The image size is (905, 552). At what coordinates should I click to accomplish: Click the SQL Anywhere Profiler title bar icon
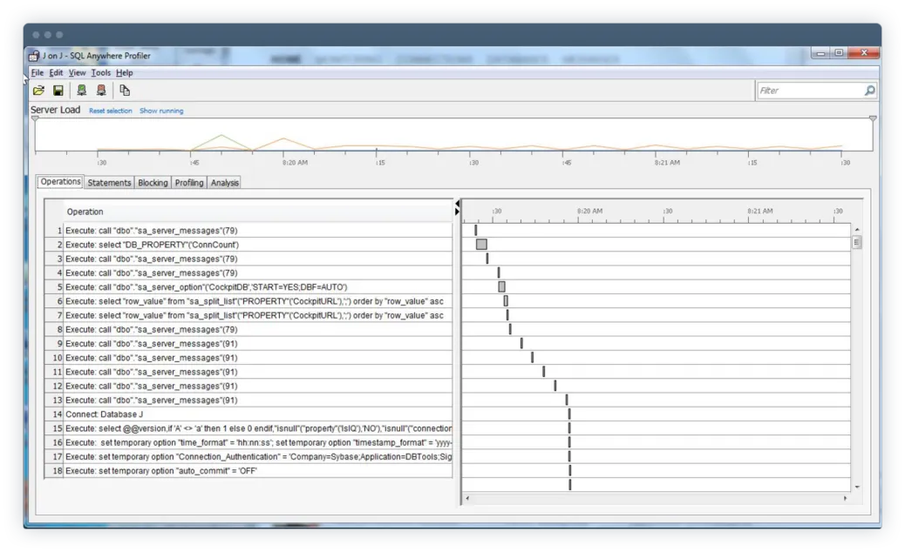click(32, 55)
